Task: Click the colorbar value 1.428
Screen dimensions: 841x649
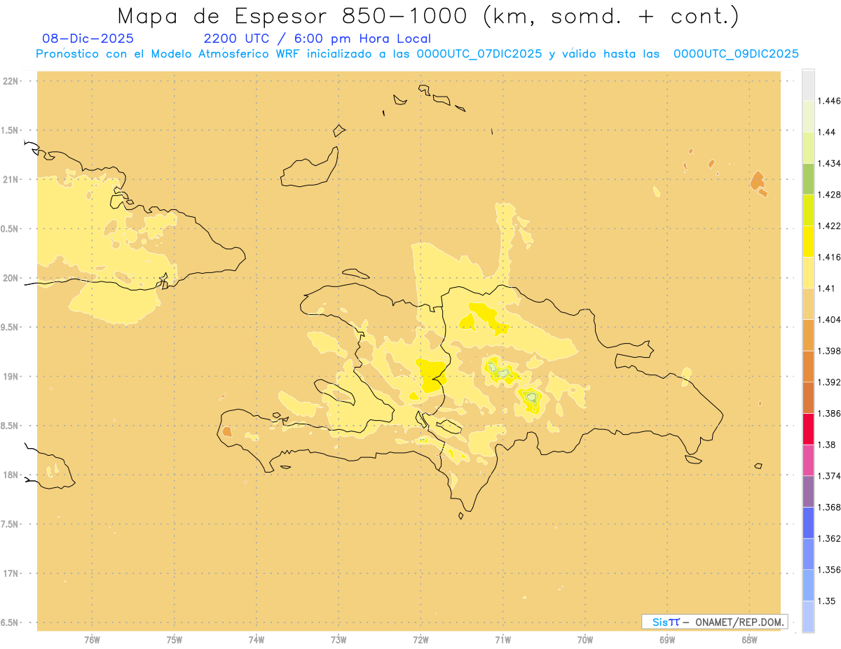Action: coord(829,195)
